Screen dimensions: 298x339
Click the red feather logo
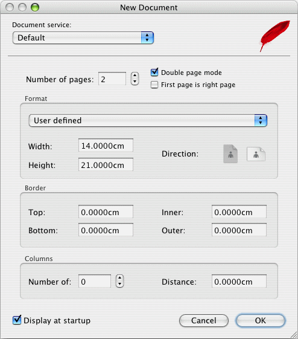[274, 36]
